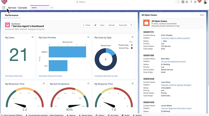Click into the Search field
This screenshot has height=116, width=209.
click(x=101, y=2)
